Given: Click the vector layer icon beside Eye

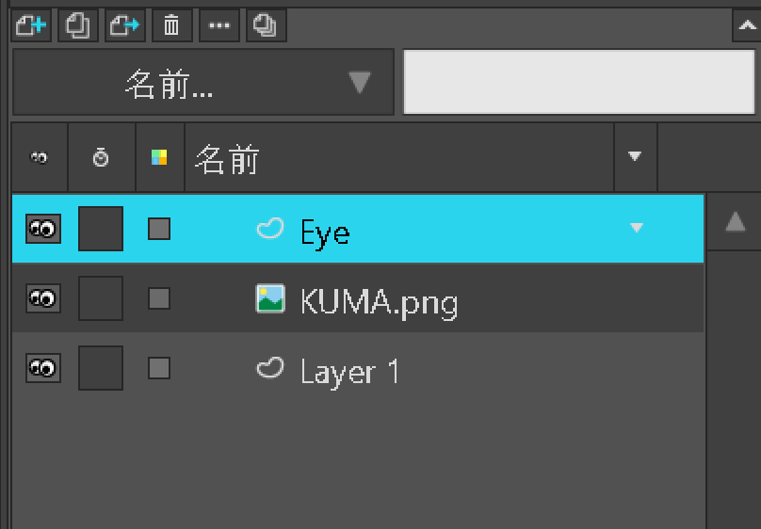Looking at the screenshot, I should (270, 229).
